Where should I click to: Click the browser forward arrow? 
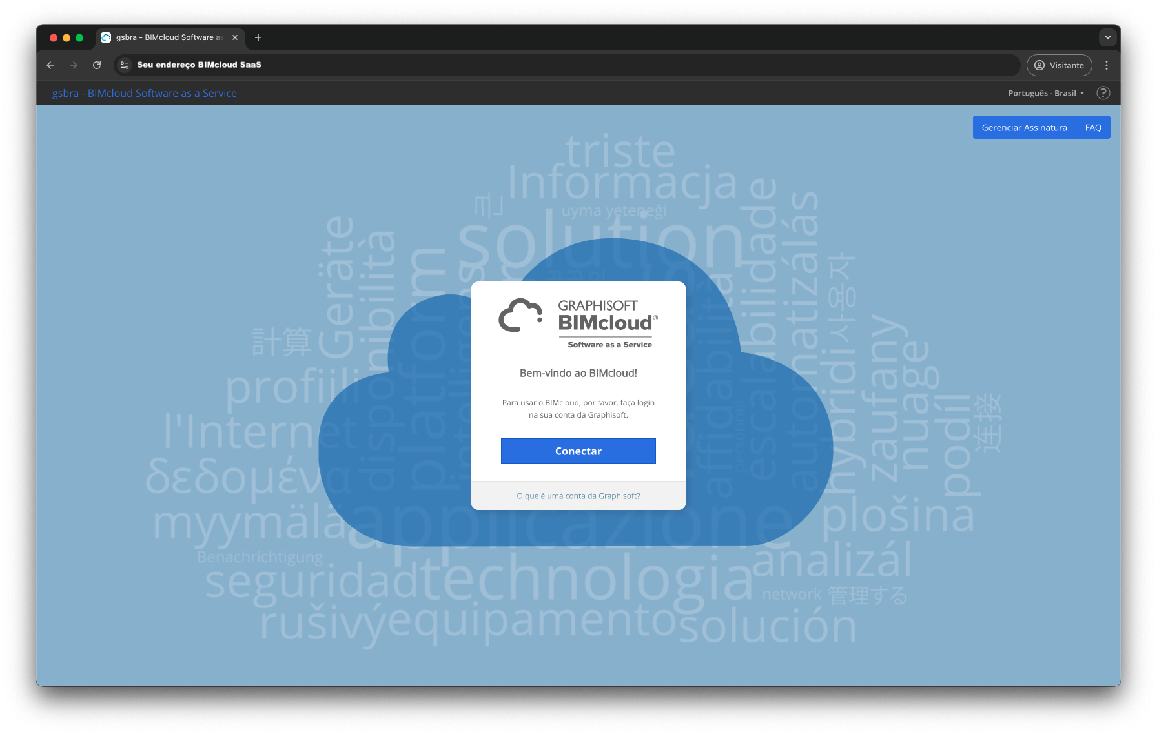(74, 65)
